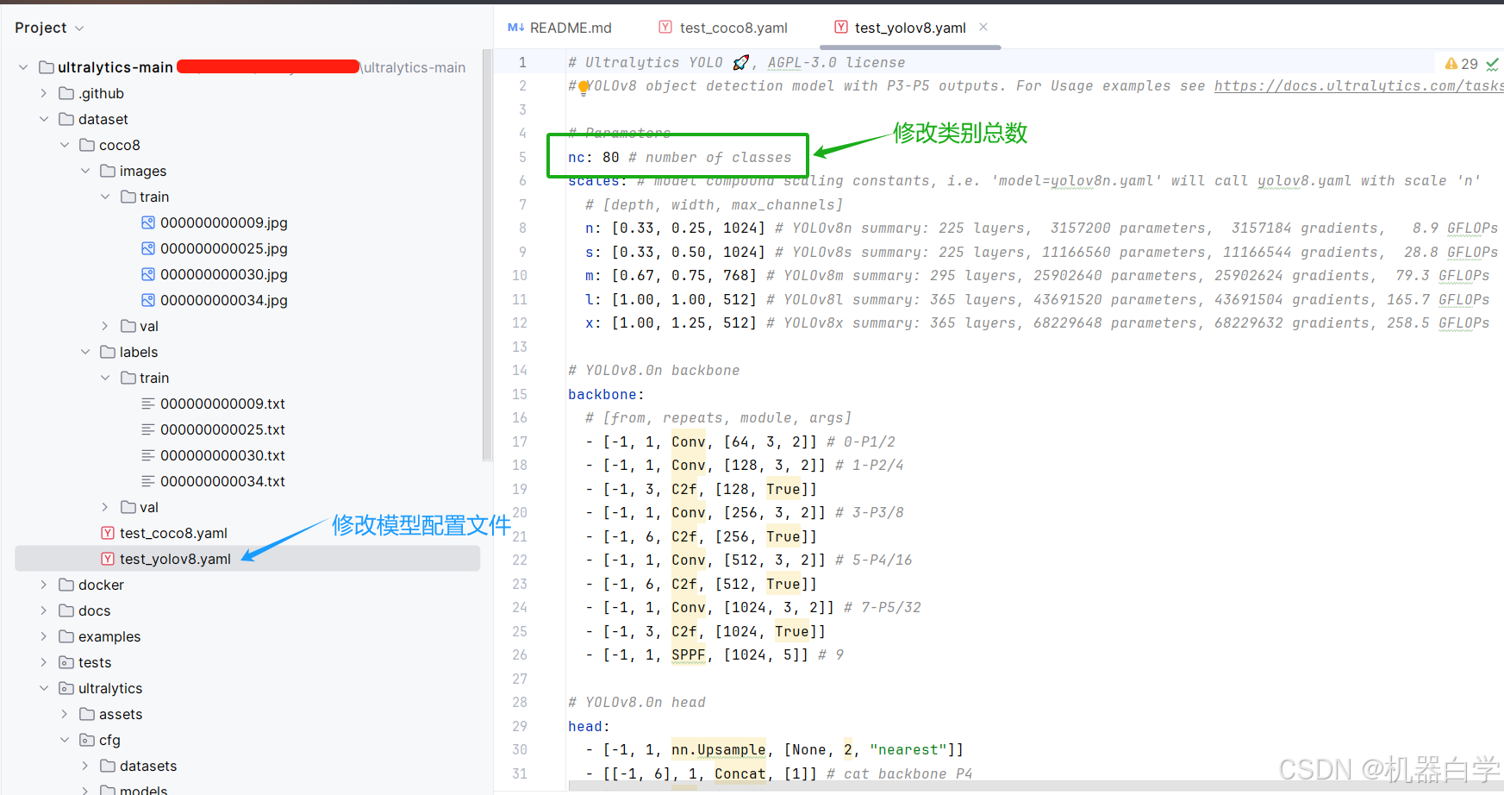
Task: Select image file 000000000034.jpg
Action: (224, 300)
